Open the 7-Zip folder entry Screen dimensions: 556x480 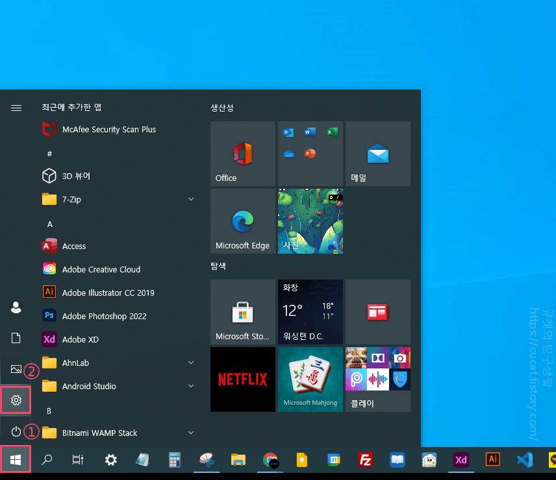tap(119, 199)
